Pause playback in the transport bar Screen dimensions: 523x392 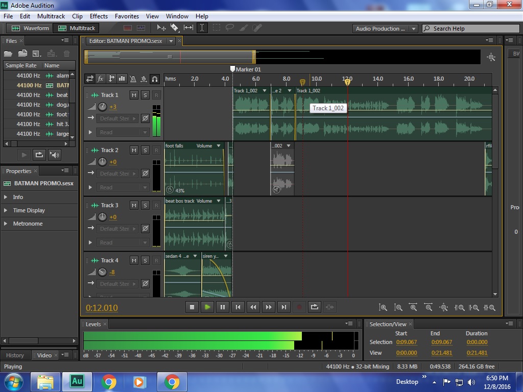222,307
